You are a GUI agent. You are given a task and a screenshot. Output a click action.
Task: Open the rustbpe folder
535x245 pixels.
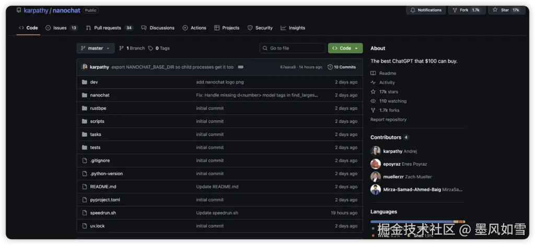coord(98,108)
